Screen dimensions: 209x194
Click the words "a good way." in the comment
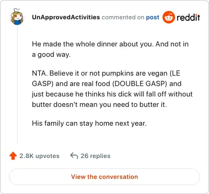click(51, 55)
